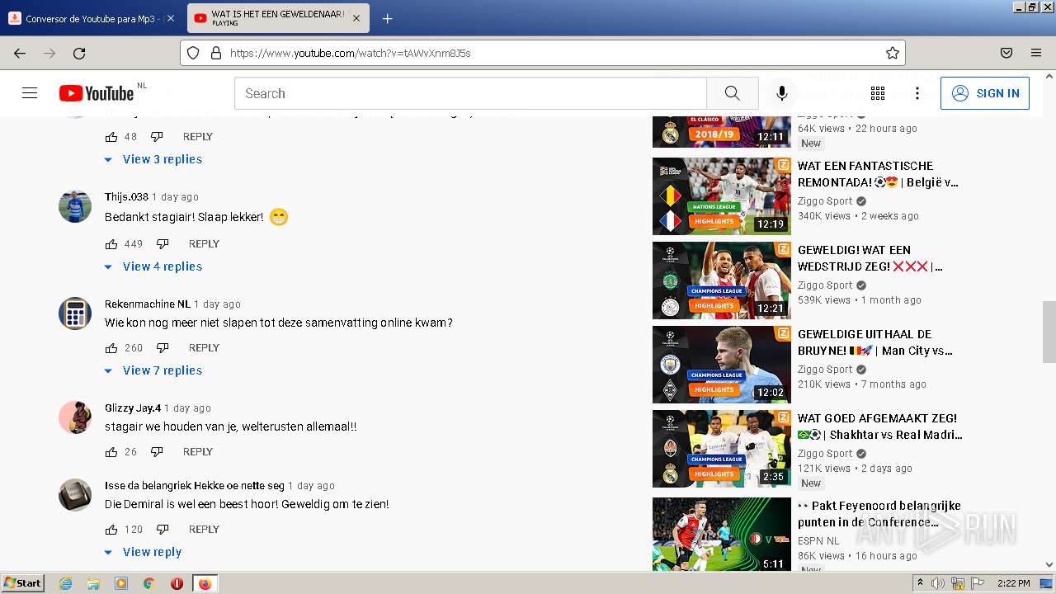
Task: Open Glizzy Jay.4 profile avatar
Action: tap(75, 417)
